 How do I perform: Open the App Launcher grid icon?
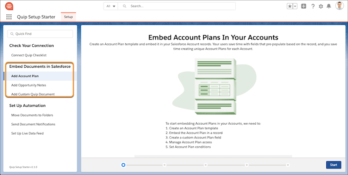[x=9, y=17]
